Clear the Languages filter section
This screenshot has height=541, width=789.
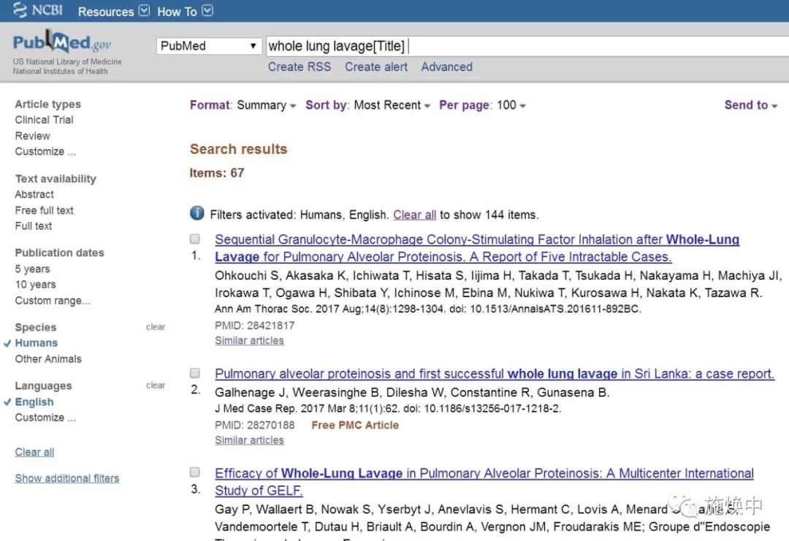[156, 385]
